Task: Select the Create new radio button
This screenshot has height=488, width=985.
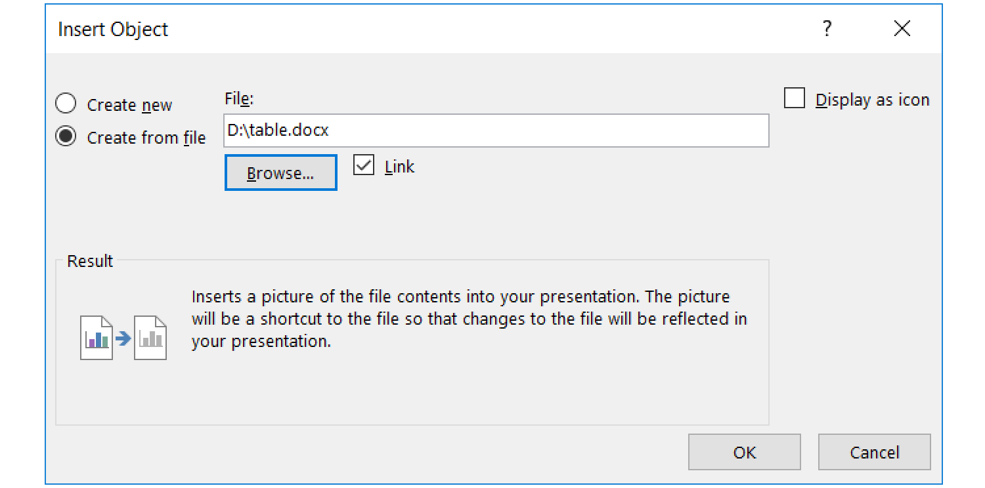Action: [66, 103]
